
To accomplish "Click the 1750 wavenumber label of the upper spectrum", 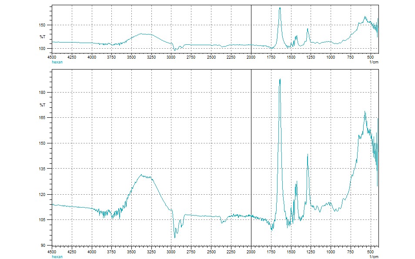I will (271, 57).
